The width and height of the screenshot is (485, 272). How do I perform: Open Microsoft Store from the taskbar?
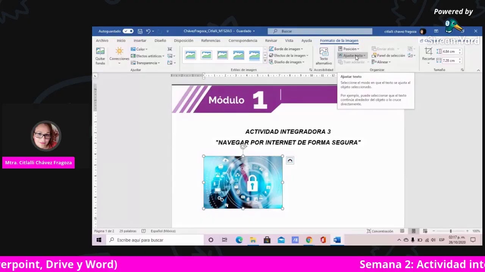click(x=267, y=240)
